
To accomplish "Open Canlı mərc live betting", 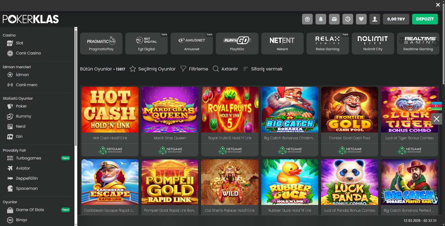I will tap(27, 85).
